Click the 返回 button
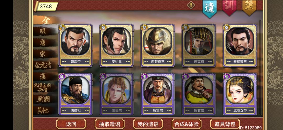Screen dimensions: 283x130 (71, 124)
